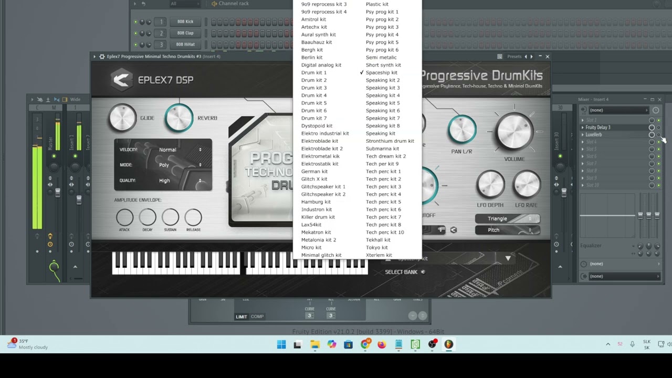This screenshot has height=378, width=672.
Task: Toggle Fruity Delay 3 enable LED
Action: pos(659,128)
